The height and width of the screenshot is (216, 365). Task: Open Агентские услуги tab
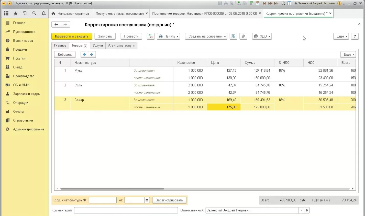pyautogui.click(x=121, y=46)
